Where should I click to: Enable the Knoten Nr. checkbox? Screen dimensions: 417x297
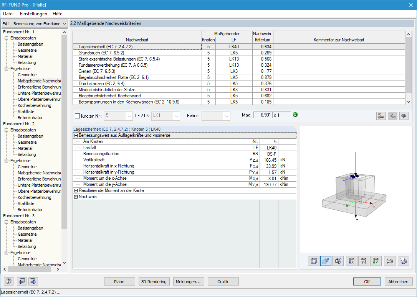point(78,116)
